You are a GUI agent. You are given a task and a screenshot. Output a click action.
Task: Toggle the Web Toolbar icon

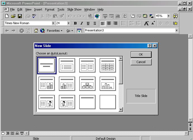[x=97, y=16]
